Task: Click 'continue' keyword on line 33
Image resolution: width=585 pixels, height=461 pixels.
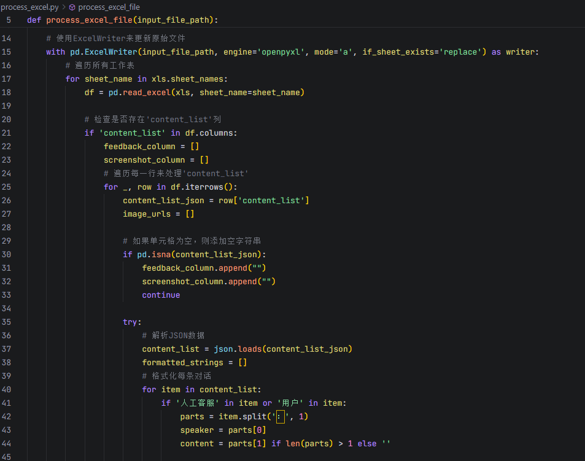Action: [161, 295]
